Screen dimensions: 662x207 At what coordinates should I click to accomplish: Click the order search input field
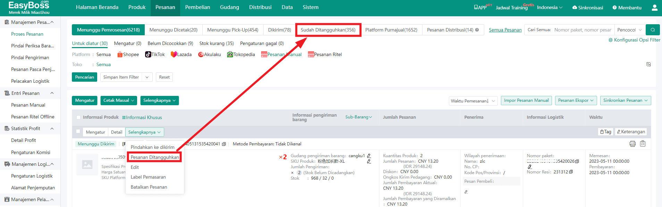tap(583, 30)
